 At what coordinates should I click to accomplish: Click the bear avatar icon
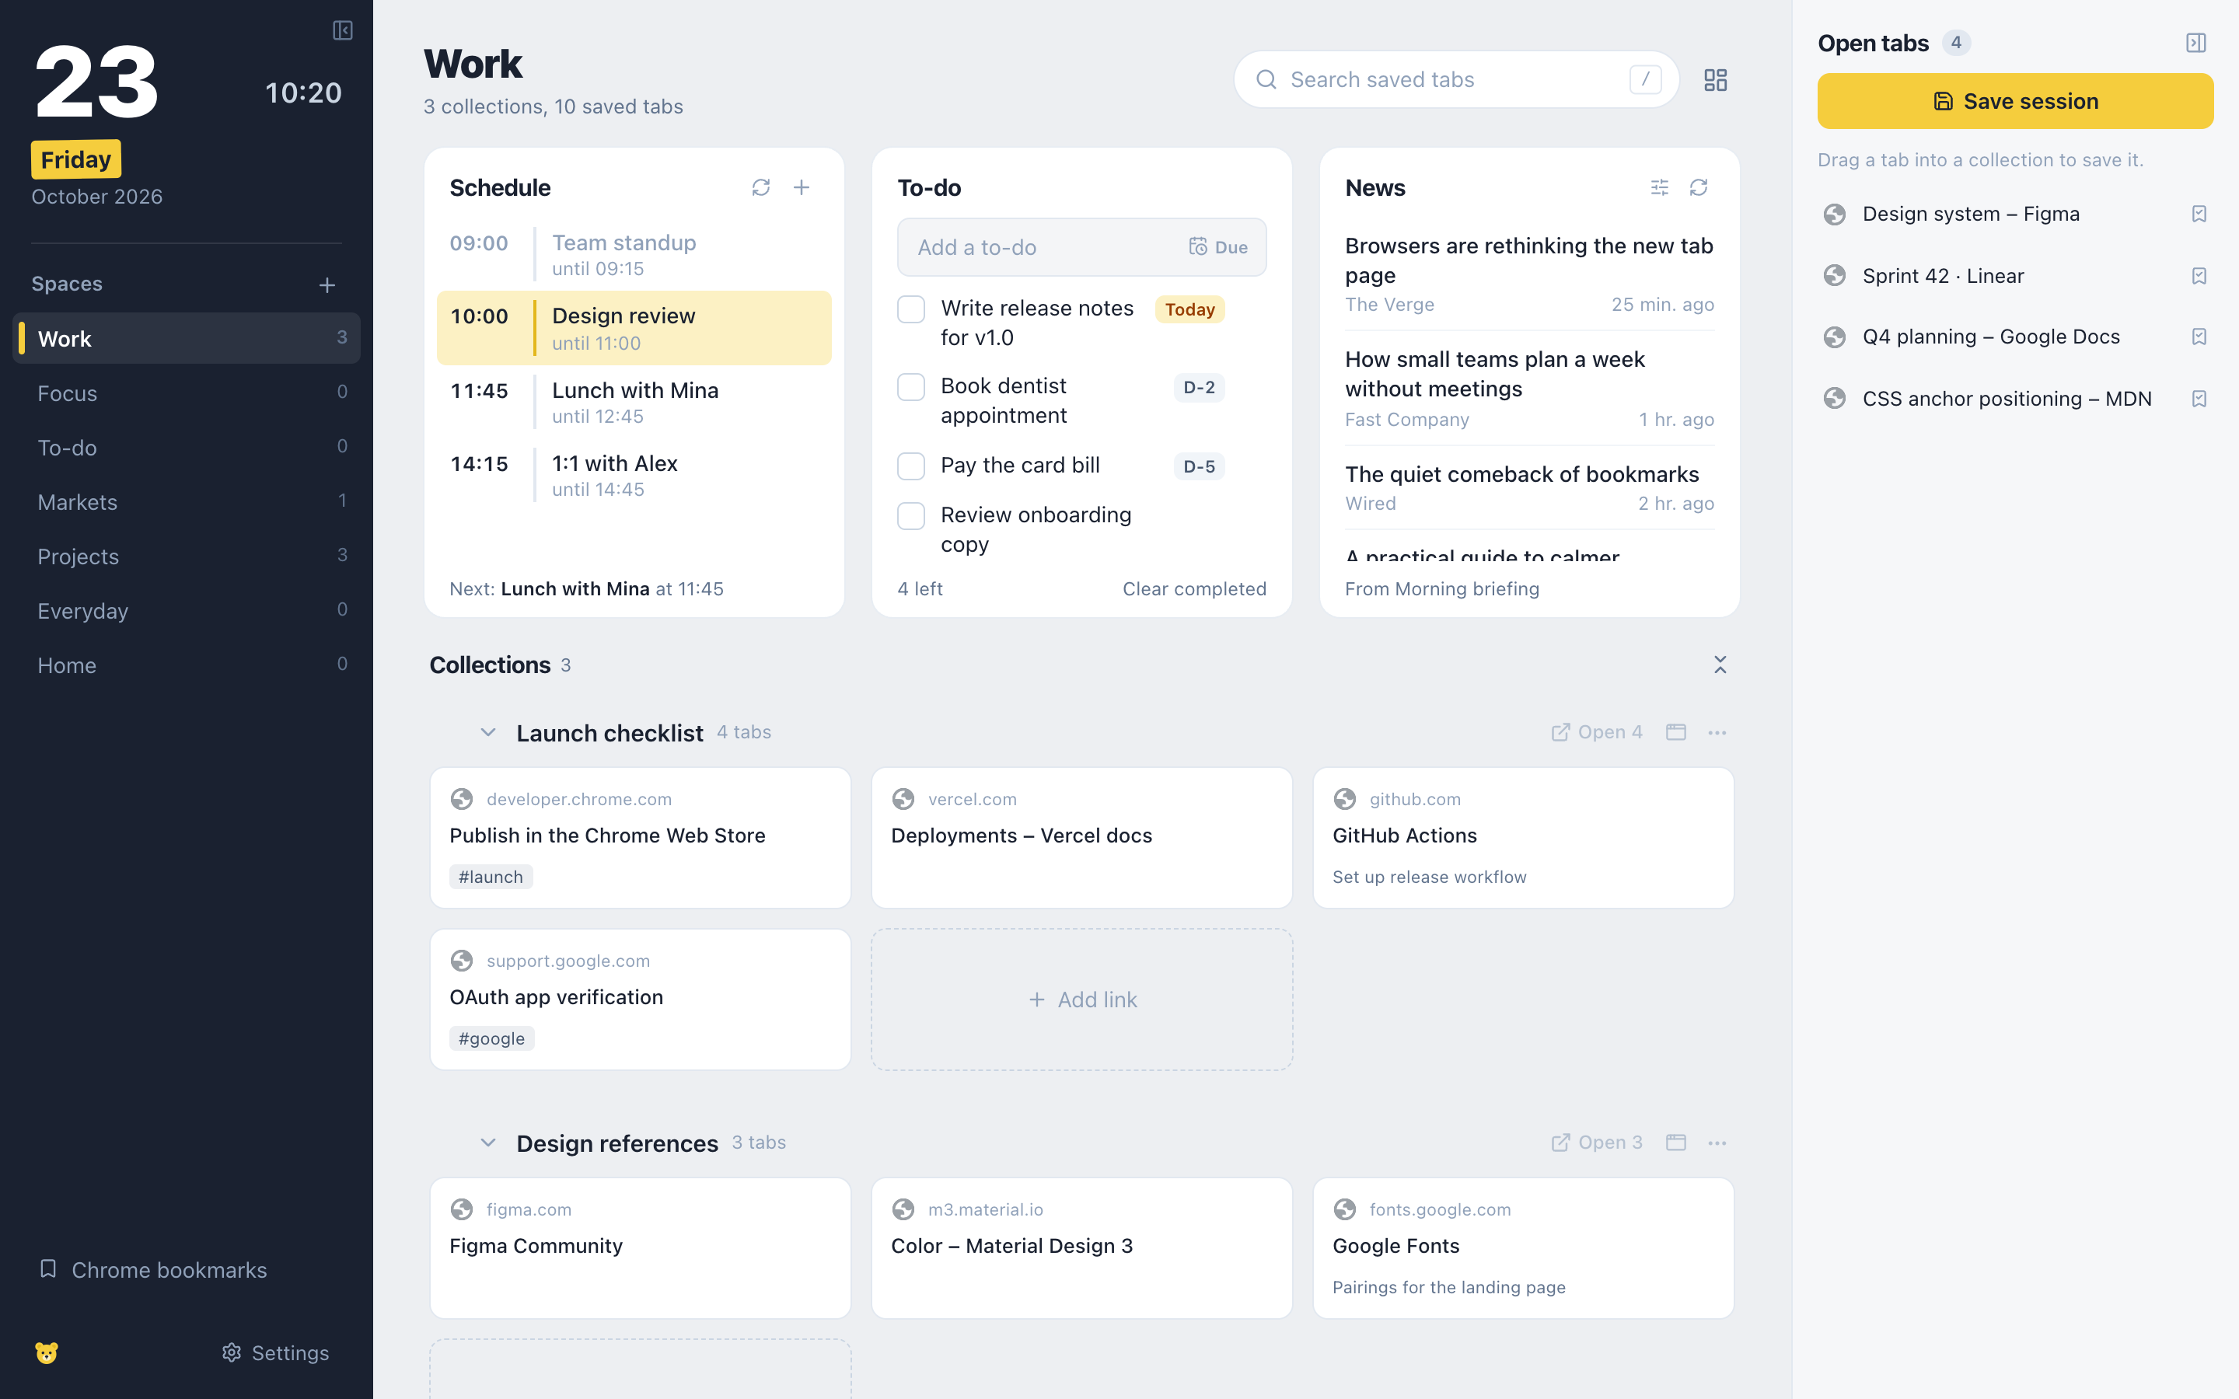(47, 1352)
